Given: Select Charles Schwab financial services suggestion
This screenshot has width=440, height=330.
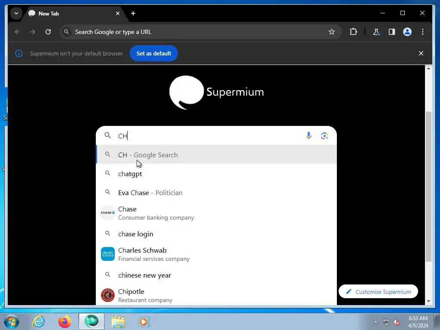Looking at the screenshot, I should coord(217,254).
